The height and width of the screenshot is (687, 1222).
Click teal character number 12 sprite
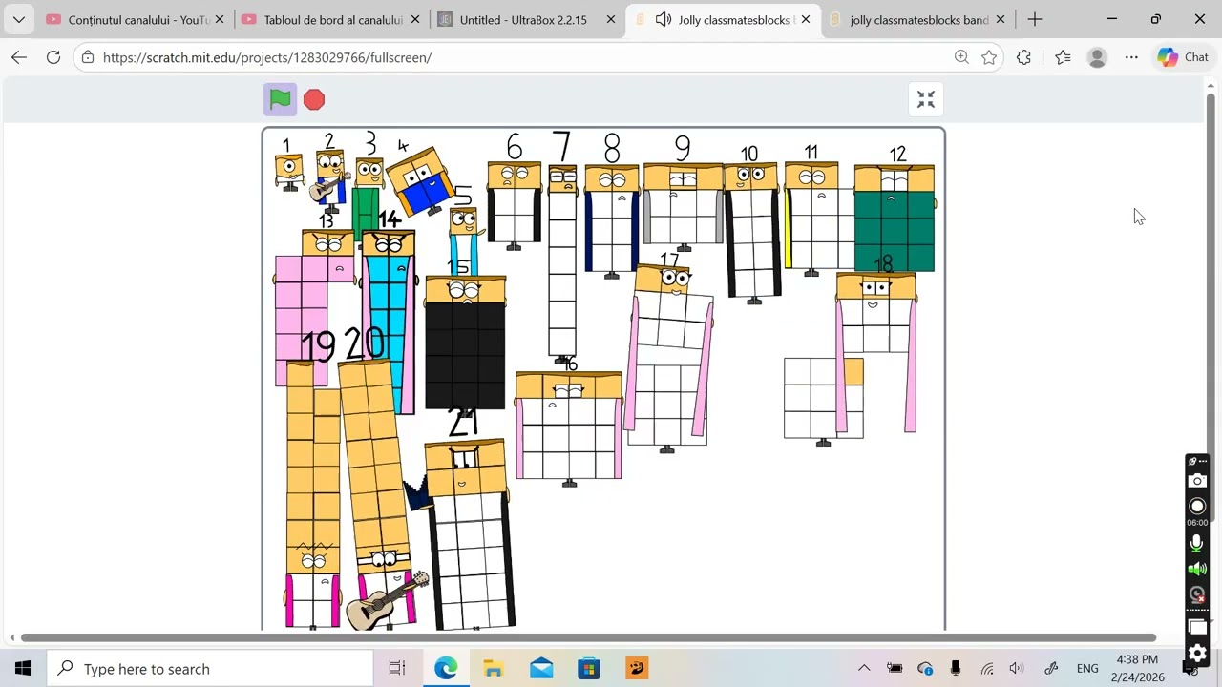point(895,219)
